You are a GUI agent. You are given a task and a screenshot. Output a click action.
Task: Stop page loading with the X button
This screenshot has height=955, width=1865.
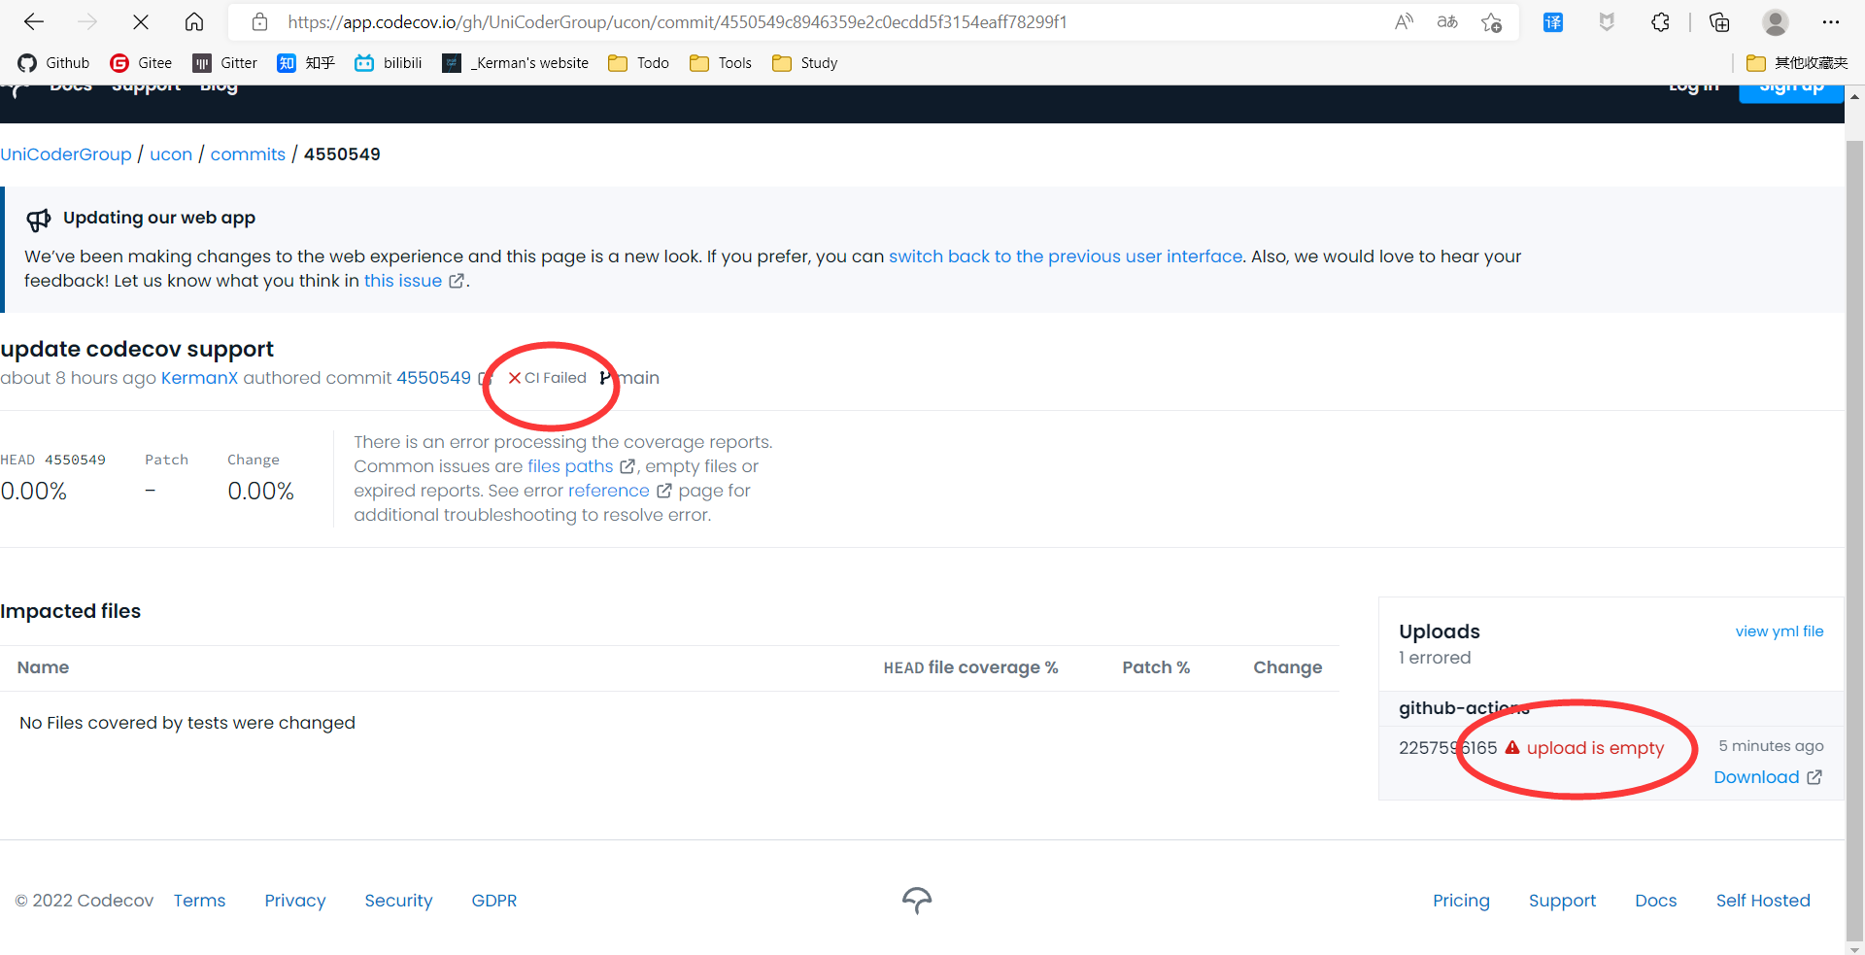(140, 21)
